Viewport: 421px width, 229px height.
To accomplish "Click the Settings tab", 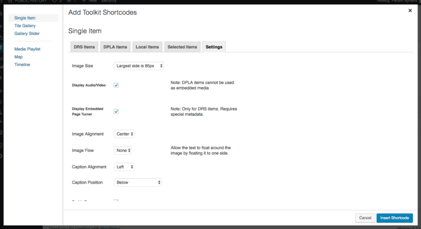I will tap(214, 47).
